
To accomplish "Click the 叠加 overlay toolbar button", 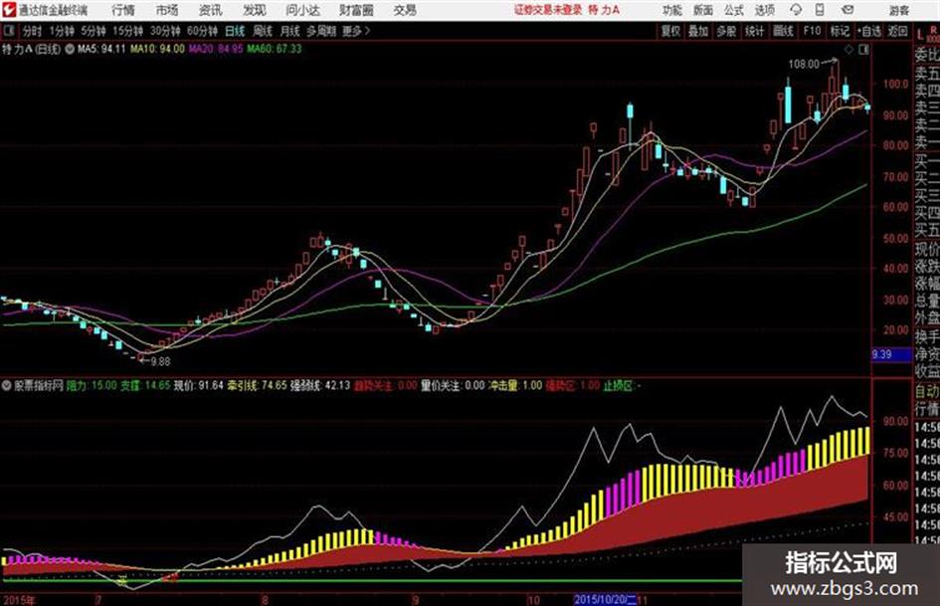I will click(698, 31).
